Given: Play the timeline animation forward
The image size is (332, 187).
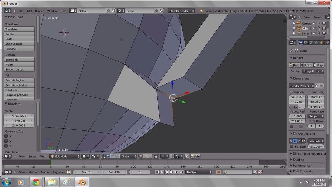Looking at the screenshot, I should click(171, 172).
